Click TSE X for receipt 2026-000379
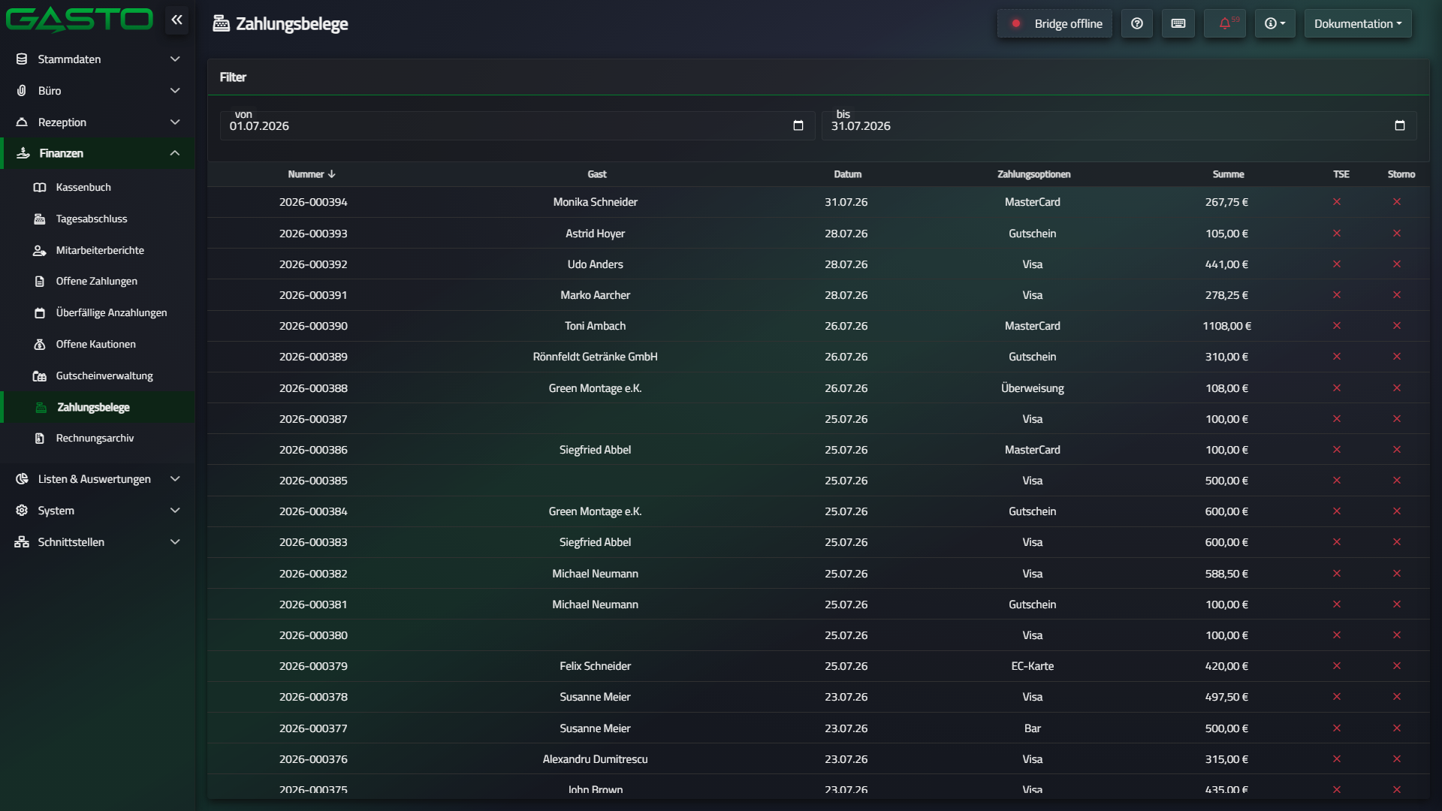 click(1337, 666)
